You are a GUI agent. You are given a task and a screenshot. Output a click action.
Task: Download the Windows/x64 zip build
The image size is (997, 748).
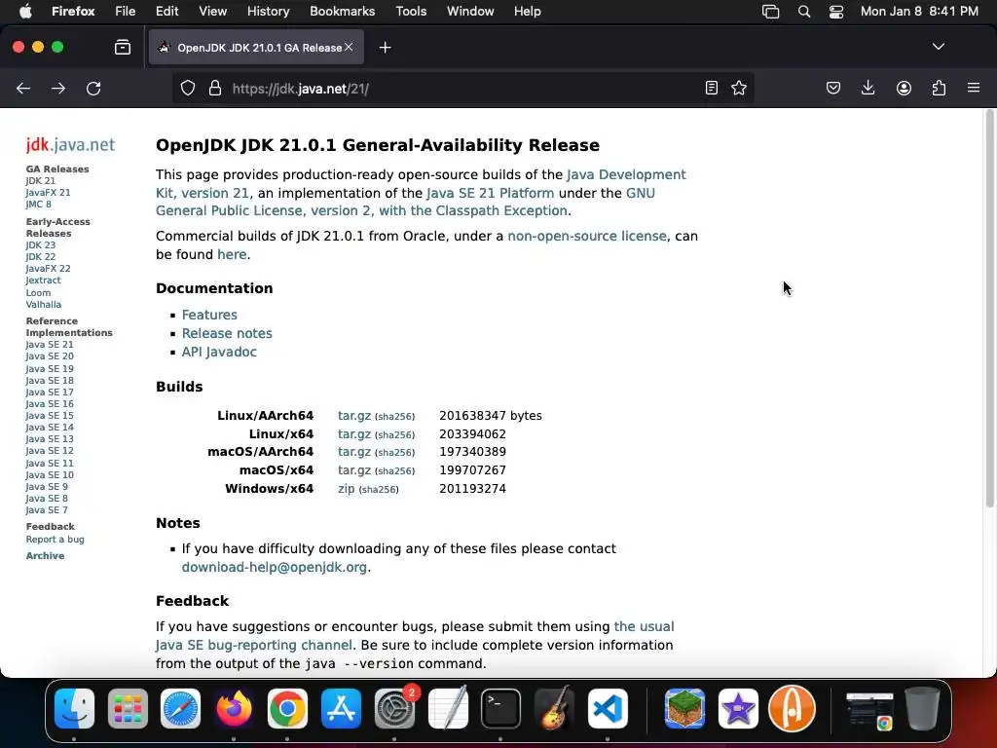(x=346, y=489)
